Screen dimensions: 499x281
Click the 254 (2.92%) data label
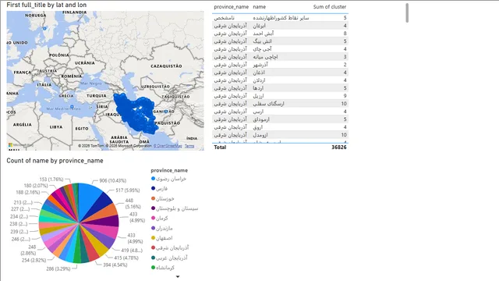(x=34, y=260)
